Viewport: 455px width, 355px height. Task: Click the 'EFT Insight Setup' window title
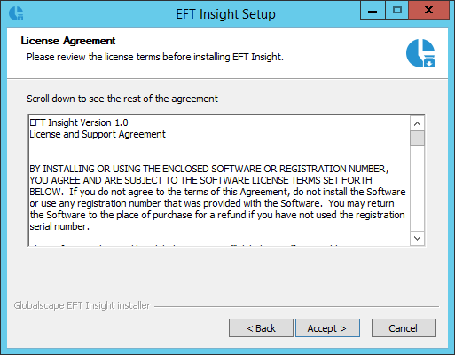point(225,14)
